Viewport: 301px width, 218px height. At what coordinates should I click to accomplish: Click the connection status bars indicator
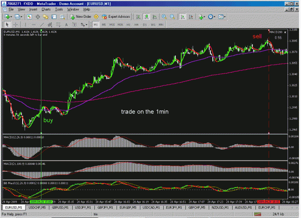click(258, 214)
